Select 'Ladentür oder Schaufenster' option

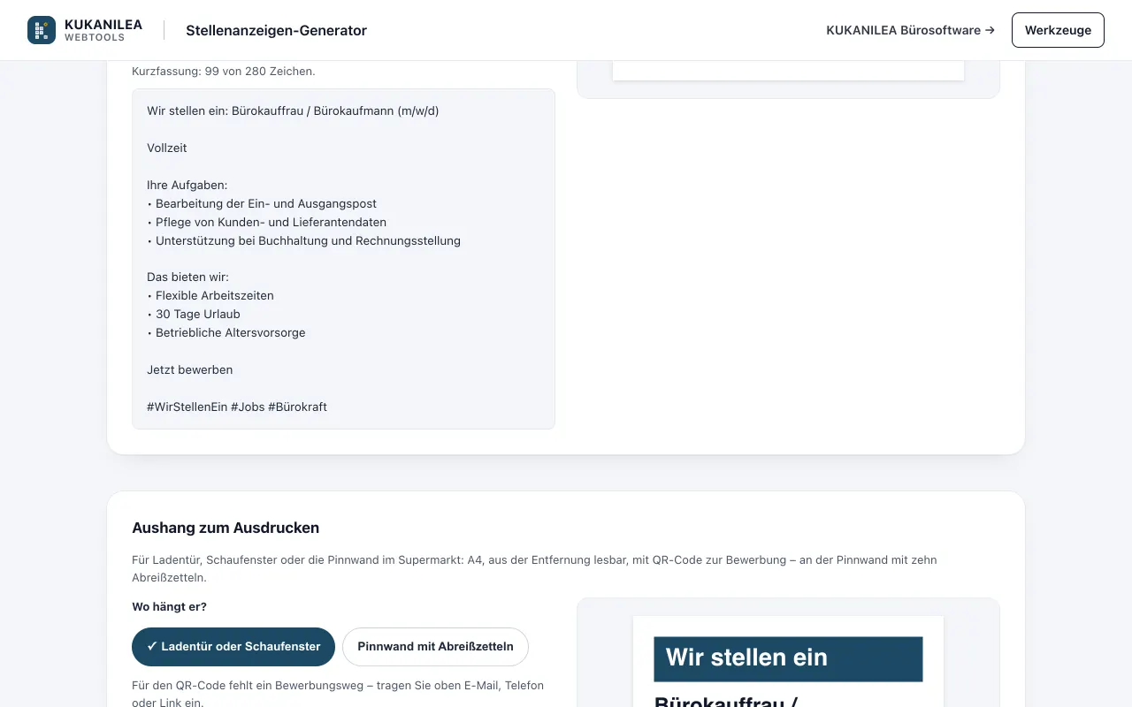click(233, 647)
